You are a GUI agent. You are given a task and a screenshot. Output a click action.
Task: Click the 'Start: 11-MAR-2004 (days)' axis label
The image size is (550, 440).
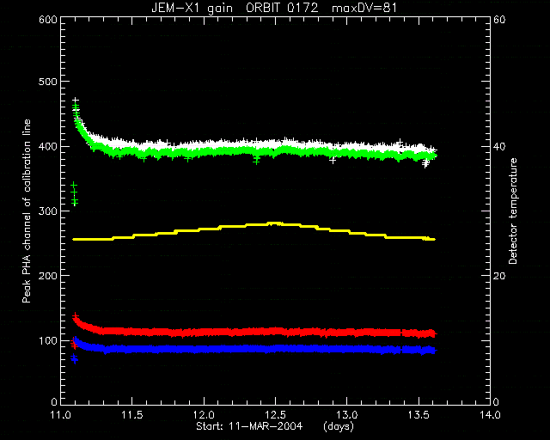pos(275,426)
